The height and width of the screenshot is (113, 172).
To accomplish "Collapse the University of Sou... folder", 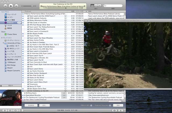I will coord(3,43).
